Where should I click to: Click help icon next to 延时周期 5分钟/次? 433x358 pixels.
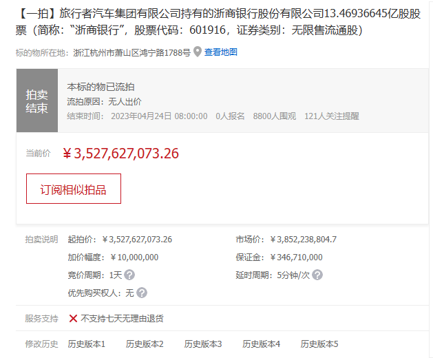317,275
